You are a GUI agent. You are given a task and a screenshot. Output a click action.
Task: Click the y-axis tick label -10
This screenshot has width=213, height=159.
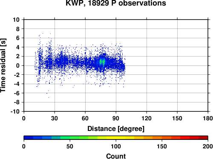pyautogui.click(x=15, y=111)
